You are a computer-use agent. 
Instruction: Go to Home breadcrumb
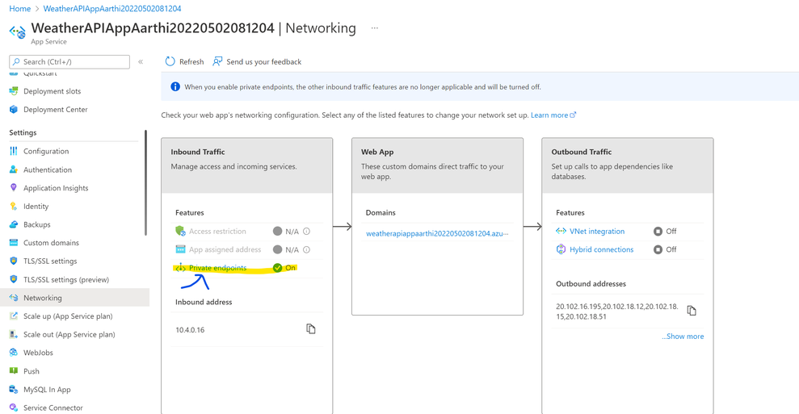coord(20,9)
